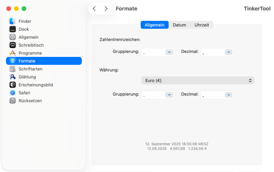Select the Erscheinungsbild icon
The width and height of the screenshot is (274, 172).
coord(13,85)
